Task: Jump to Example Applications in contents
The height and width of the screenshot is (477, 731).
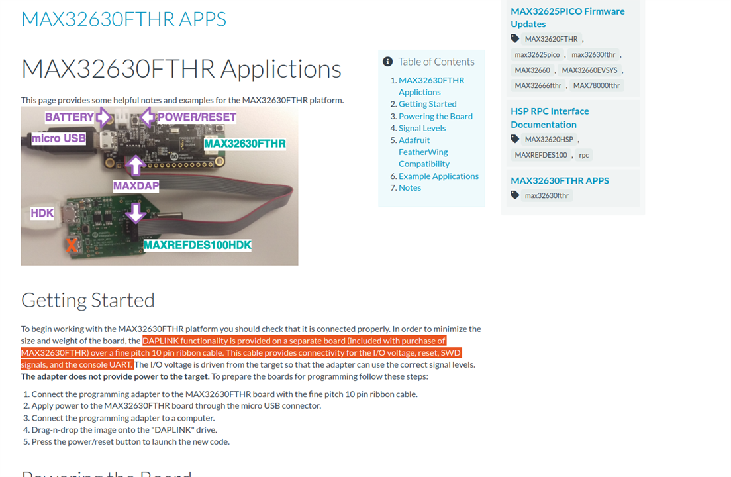Action: click(x=438, y=176)
